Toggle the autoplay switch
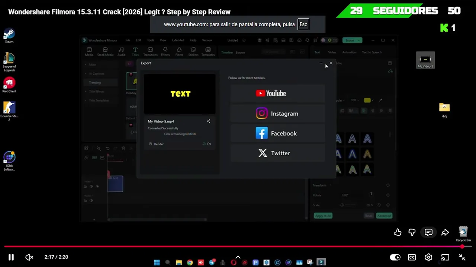Screen dimensions: 476x267 395,257
